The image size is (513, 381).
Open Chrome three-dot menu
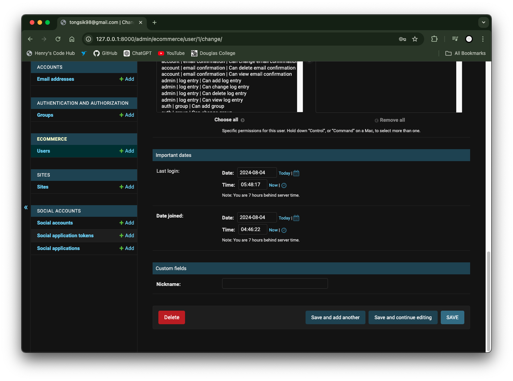point(483,39)
